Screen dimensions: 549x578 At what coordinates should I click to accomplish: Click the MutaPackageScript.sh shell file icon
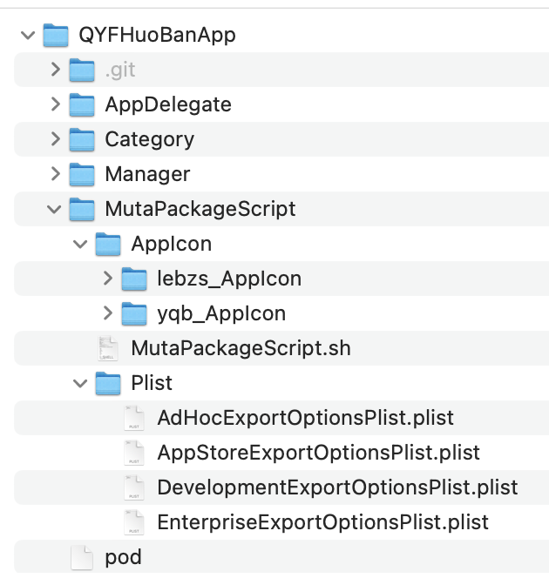tap(108, 348)
